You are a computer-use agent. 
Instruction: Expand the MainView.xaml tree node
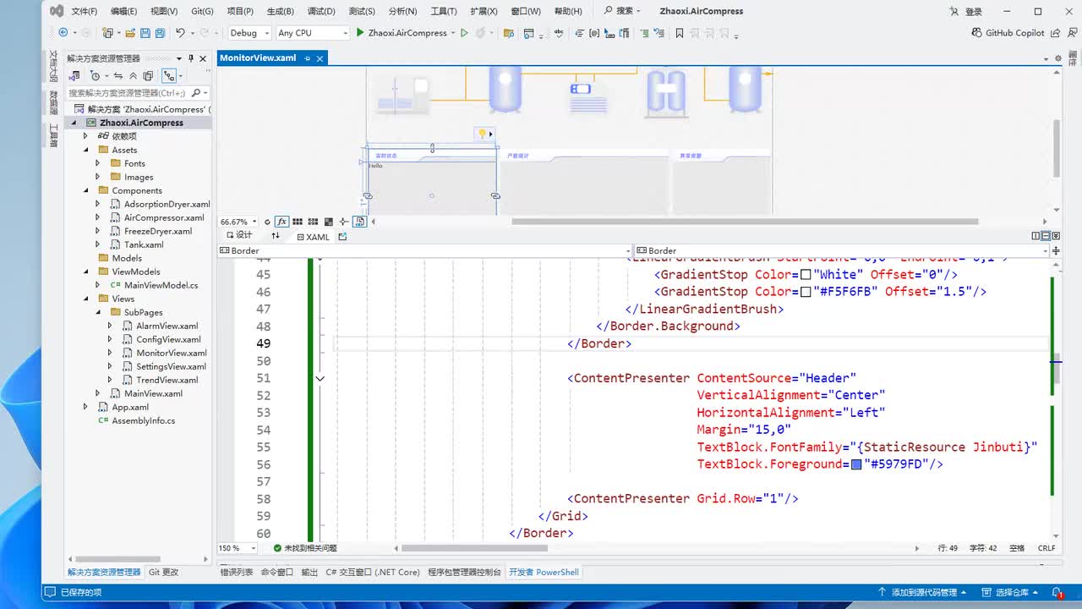(98, 393)
